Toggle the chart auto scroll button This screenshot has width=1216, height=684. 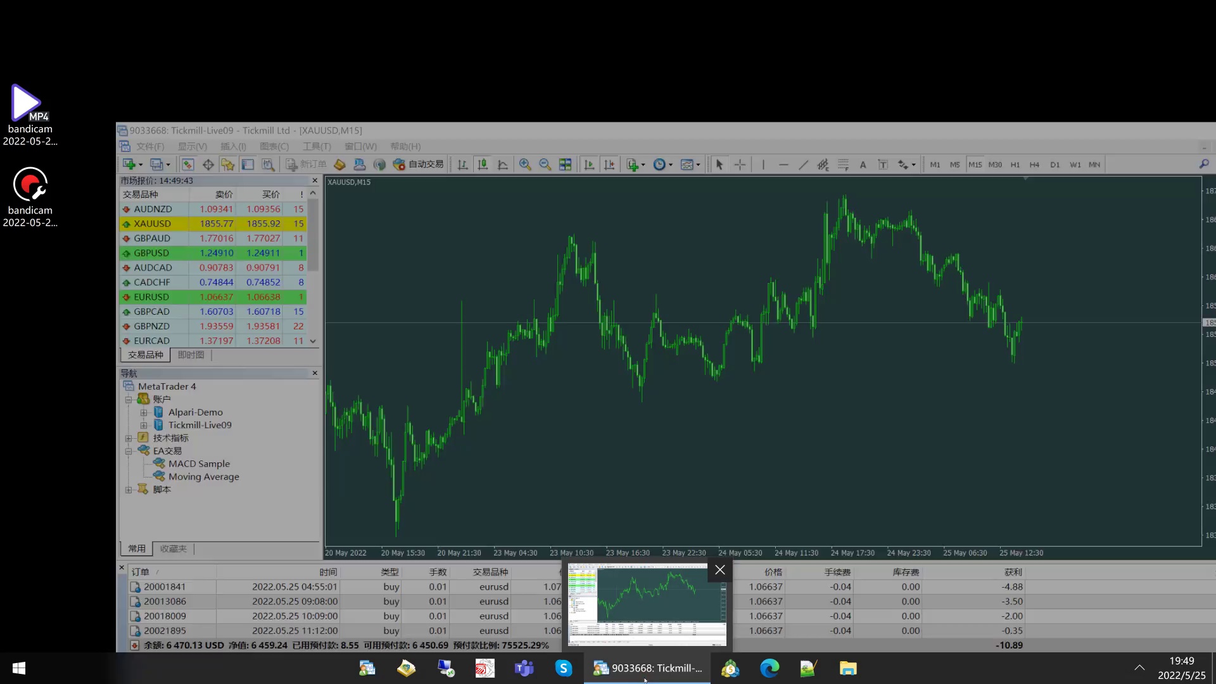pos(589,165)
